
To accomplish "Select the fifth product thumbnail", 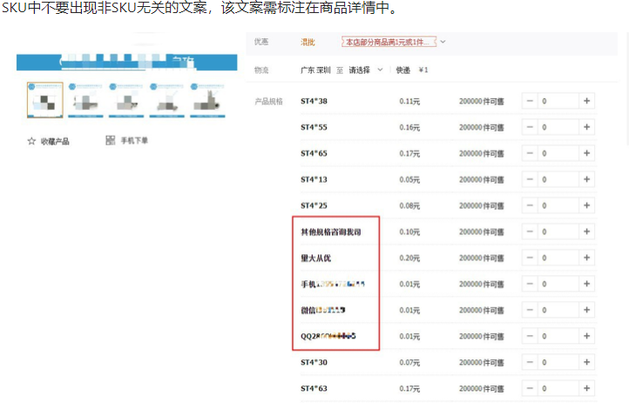I will (x=207, y=100).
